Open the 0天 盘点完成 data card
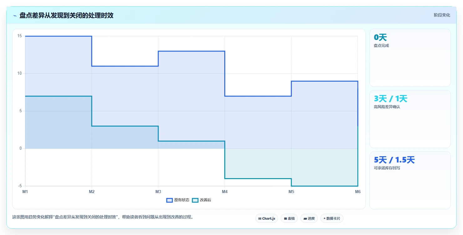Image resolution: width=463 pixels, height=235 pixels. point(410,58)
